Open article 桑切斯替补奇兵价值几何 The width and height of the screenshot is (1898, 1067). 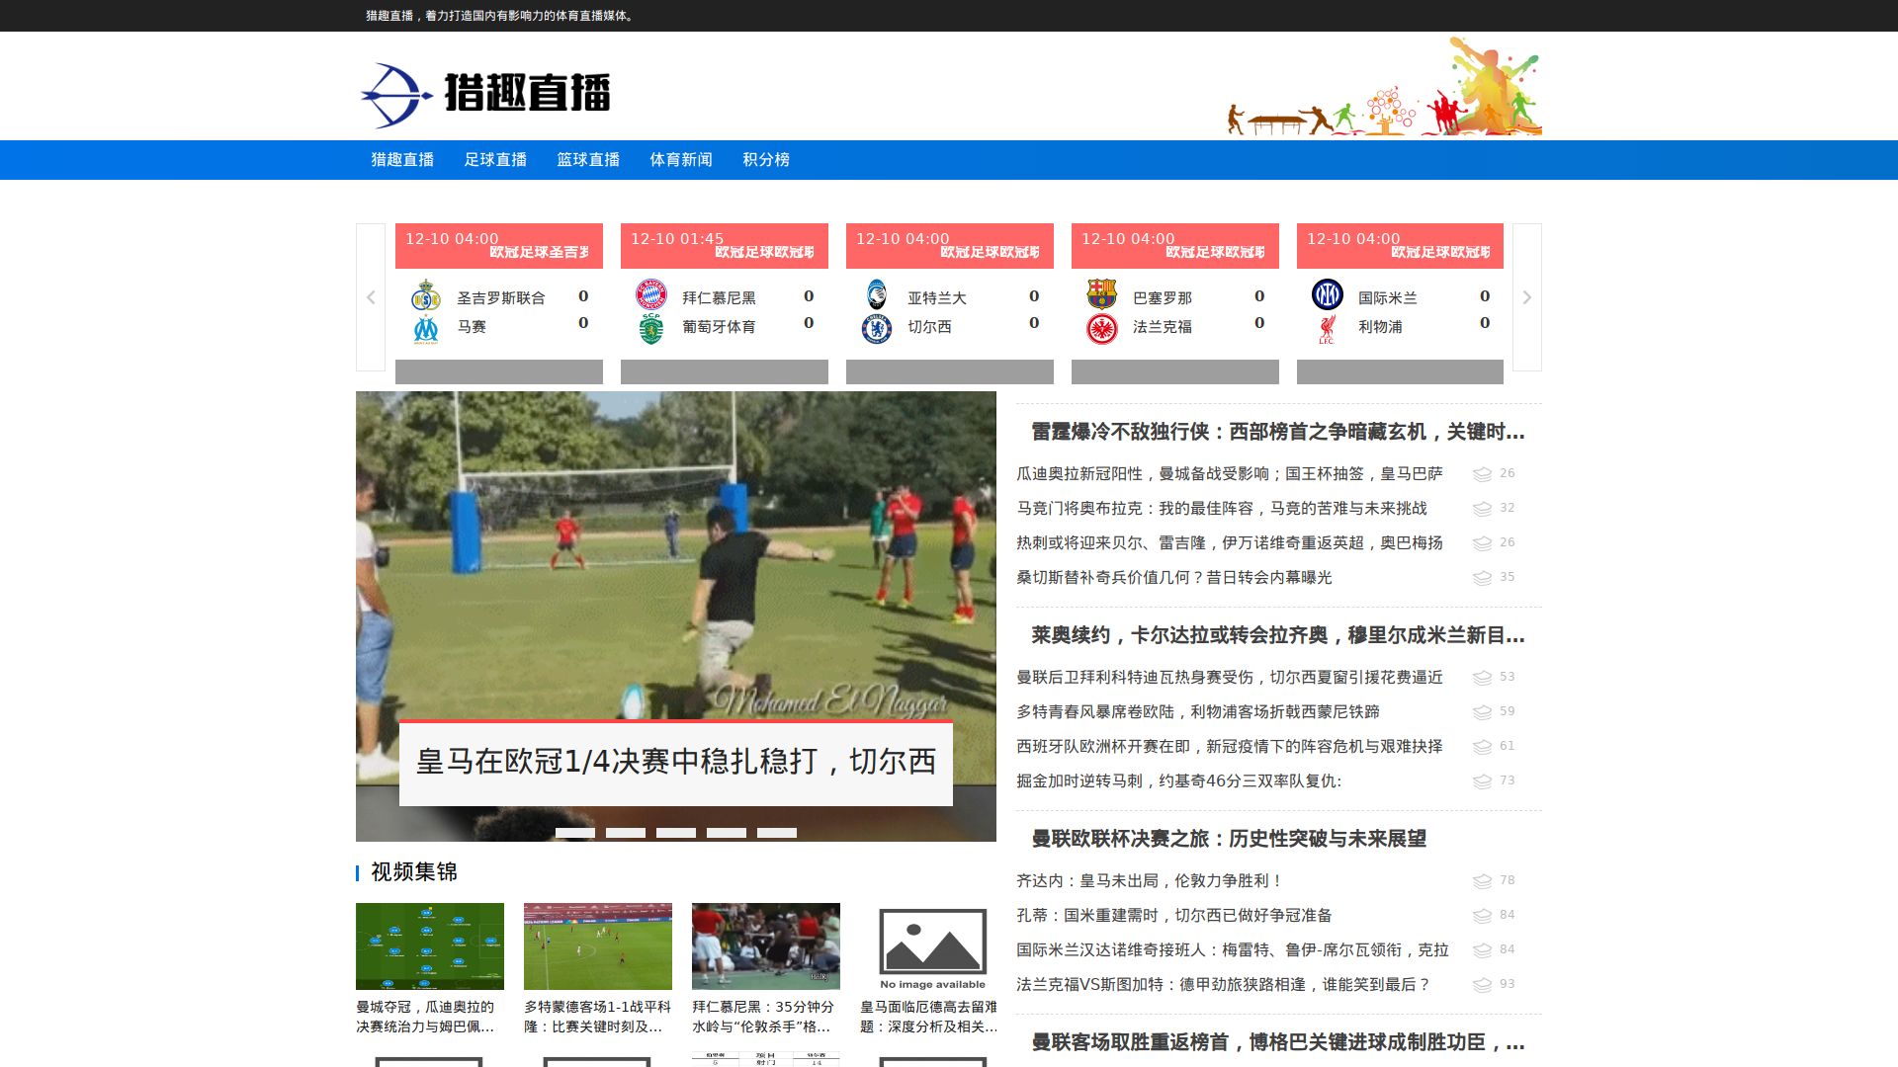(x=1173, y=577)
